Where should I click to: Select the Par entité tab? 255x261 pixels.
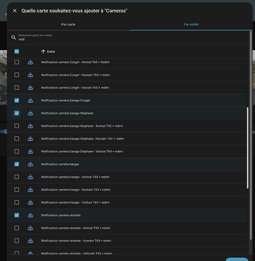pos(191,25)
